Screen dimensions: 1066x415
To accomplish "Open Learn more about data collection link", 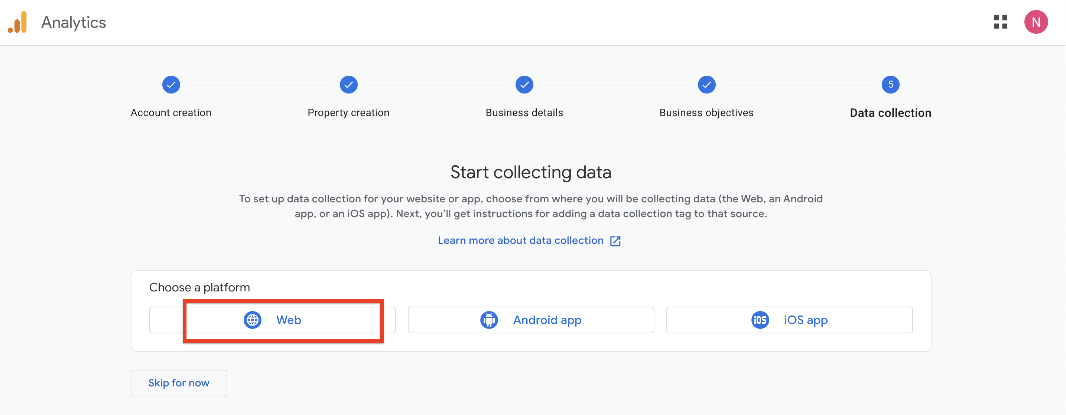I will pyautogui.click(x=520, y=241).
